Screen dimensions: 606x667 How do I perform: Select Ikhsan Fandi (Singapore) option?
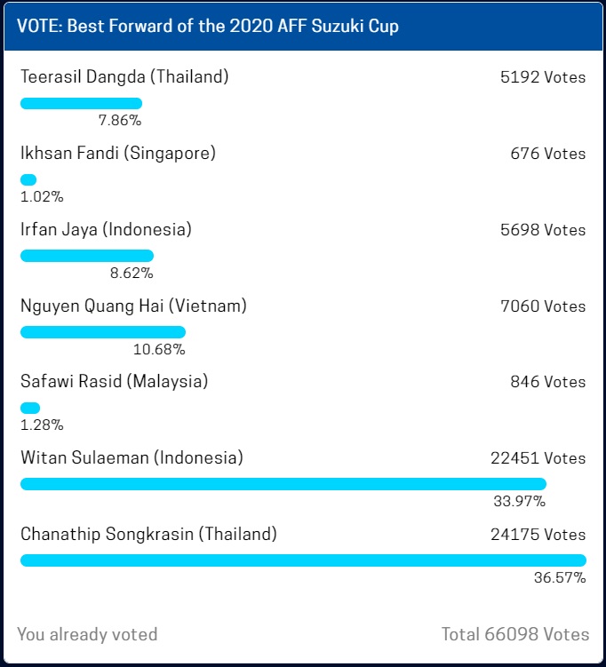tap(118, 154)
